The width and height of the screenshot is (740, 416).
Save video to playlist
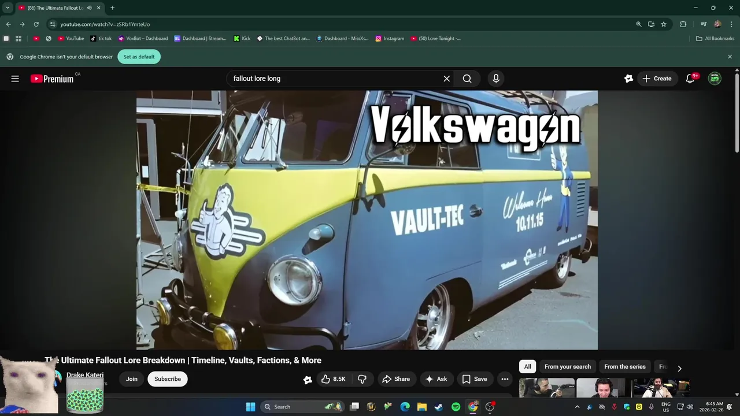coord(474,379)
